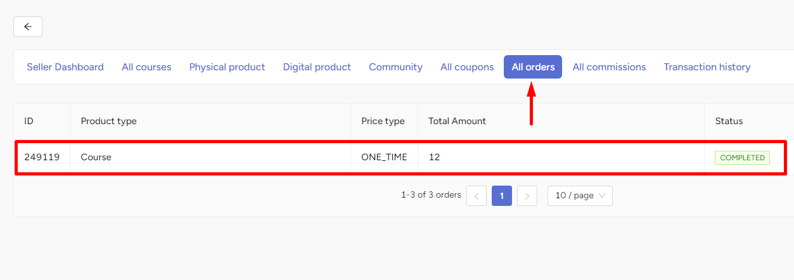Click order ID 249119
This screenshot has height=280, width=794.
pos(42,157)
